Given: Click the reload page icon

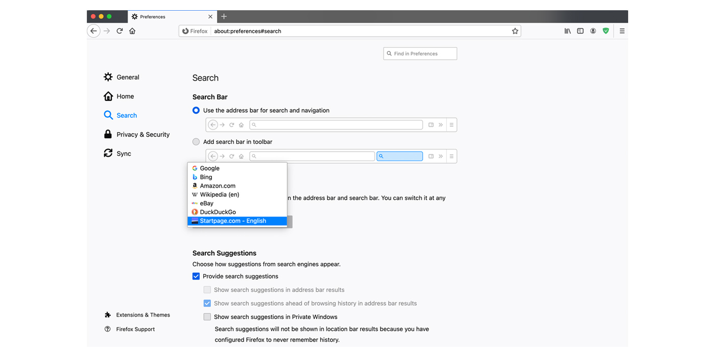Looking at the screenshot, I should pyautogui.click(x=120, y=31).
